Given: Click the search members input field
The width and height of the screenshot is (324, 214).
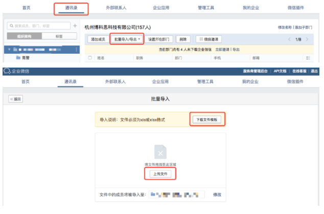Looking at the screenshot, I should [x=39, y=26].
